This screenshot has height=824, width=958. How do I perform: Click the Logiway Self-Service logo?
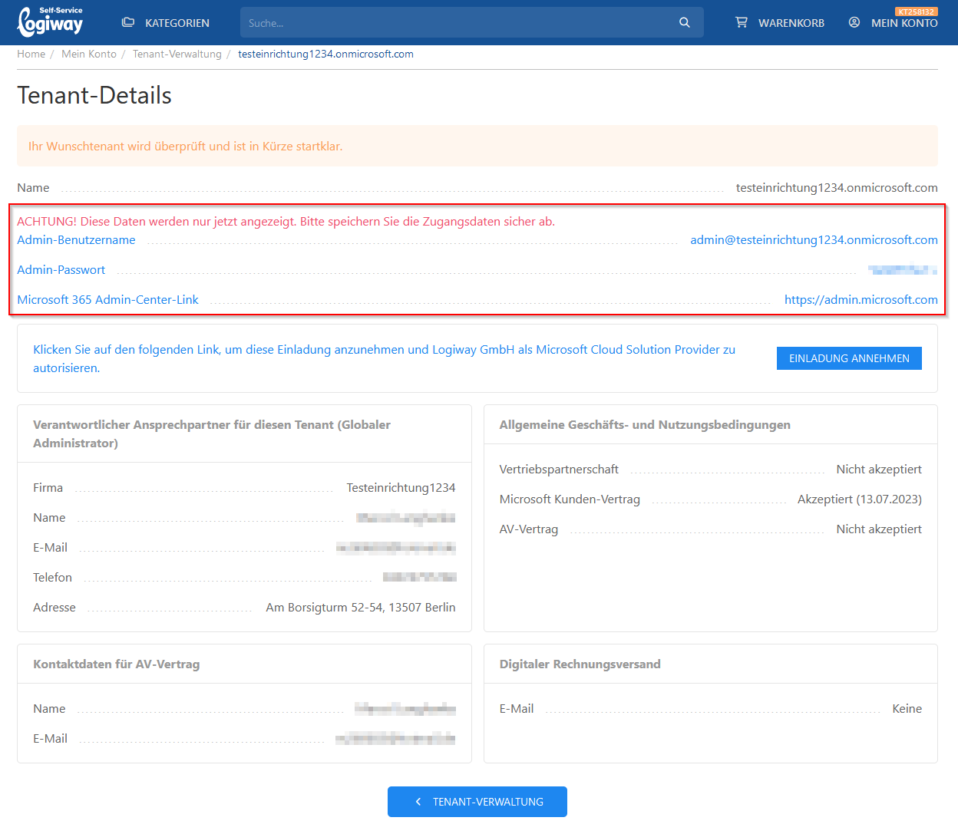50,22
